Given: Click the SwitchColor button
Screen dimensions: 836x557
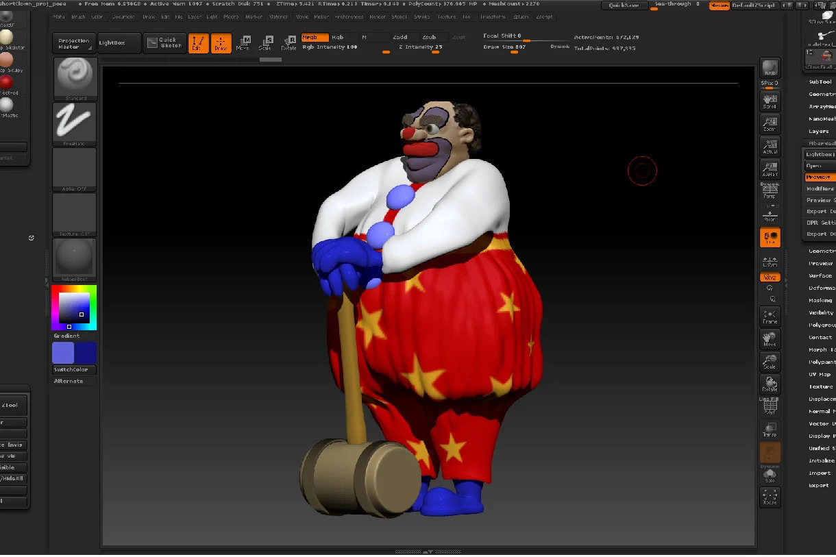Looking at the screenshot, I should pos(75,369).
